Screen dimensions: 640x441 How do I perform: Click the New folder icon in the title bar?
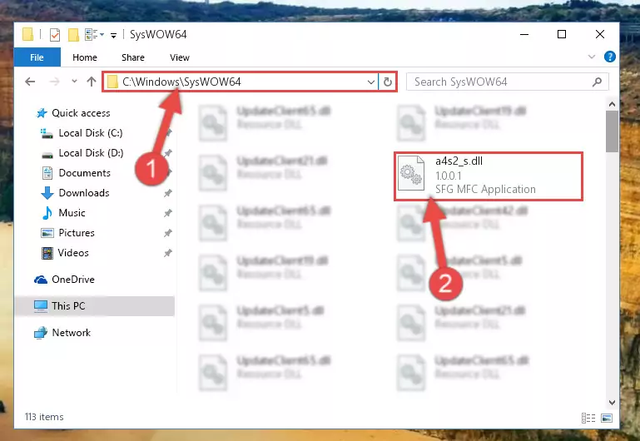73,35
